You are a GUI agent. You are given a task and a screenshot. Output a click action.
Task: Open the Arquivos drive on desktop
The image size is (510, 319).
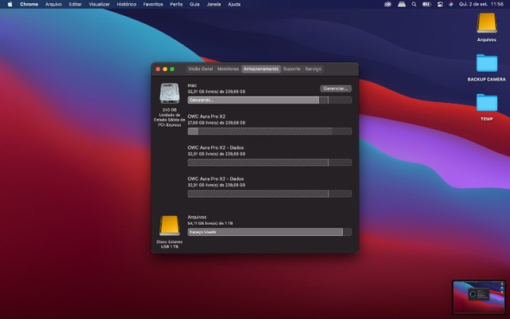coord(487,26)
